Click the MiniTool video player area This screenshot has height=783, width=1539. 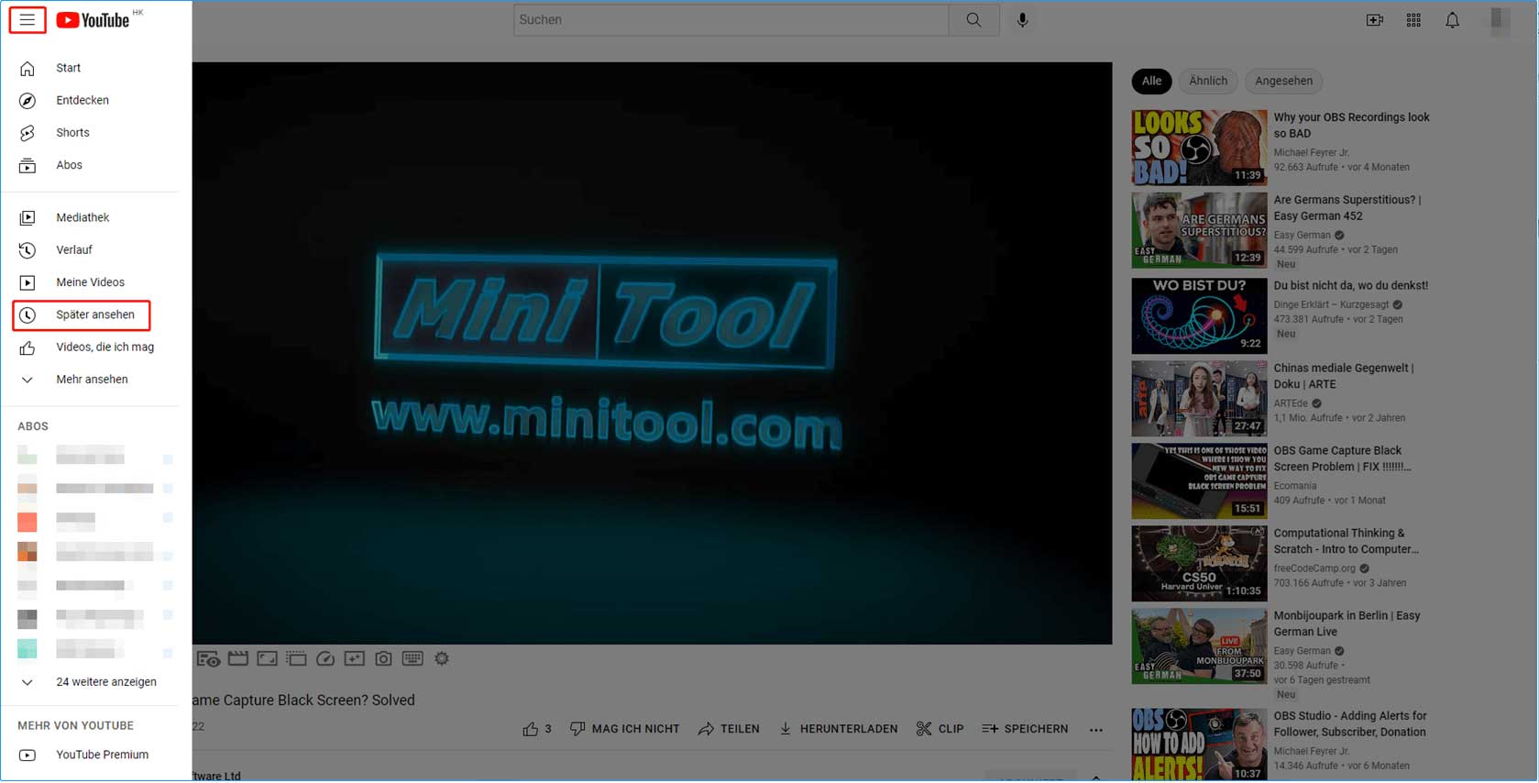tap(652, 353)
